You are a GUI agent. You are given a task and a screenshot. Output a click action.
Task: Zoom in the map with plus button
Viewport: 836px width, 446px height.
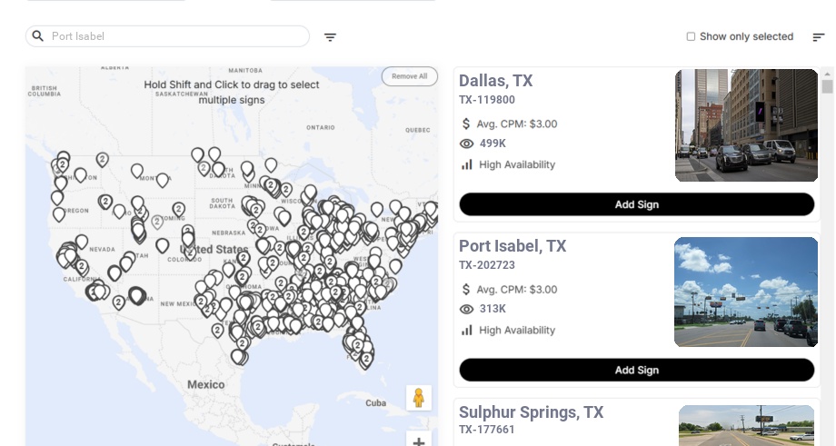(x=419, y=441)
